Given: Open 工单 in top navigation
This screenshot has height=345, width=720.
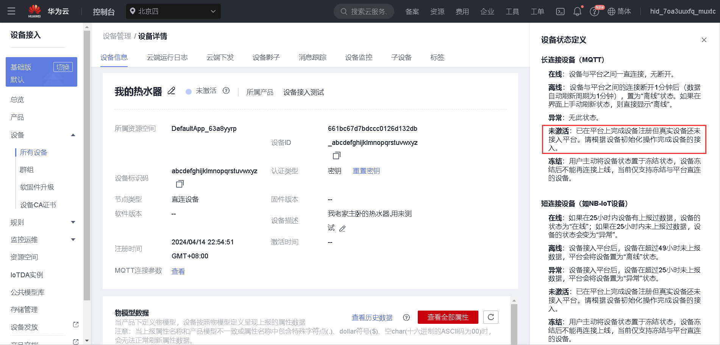Looking at the screenshot, I should [537, 12].
